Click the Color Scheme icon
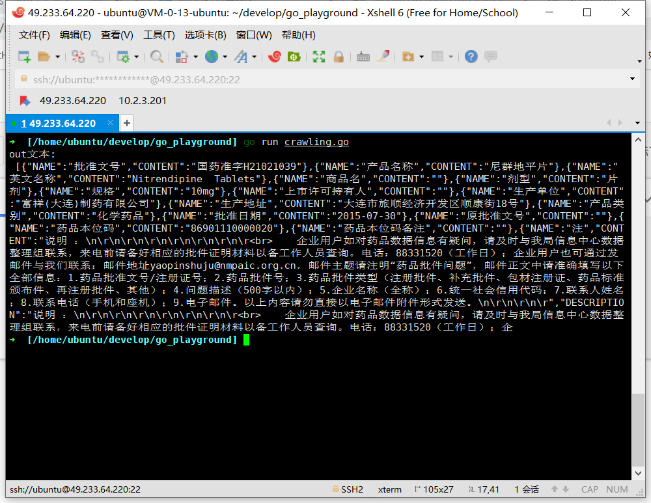 click(182, 57)
